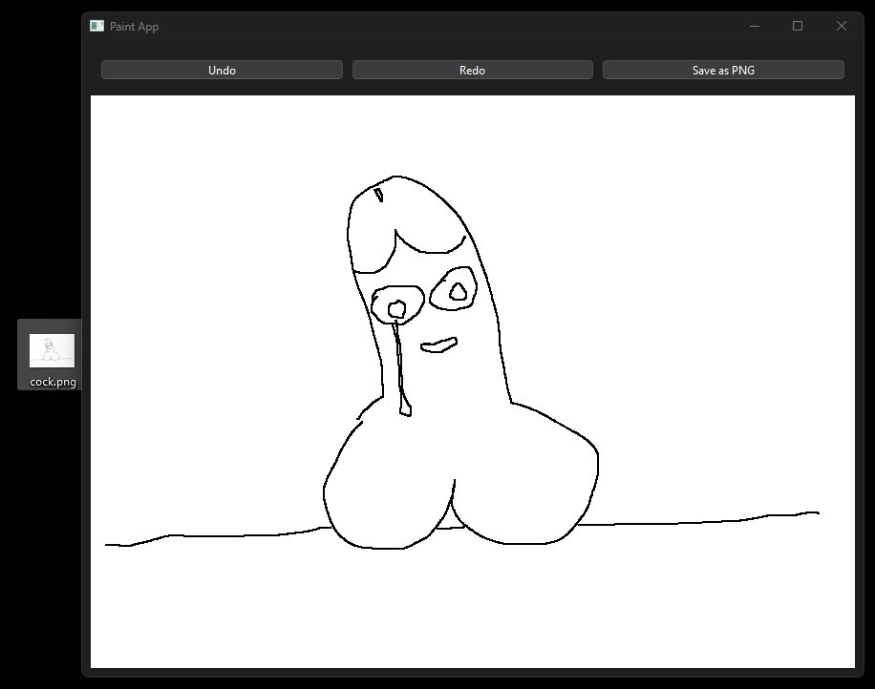Click the Paint App title text
Screen dimensions: 875x689
[134, 27]
